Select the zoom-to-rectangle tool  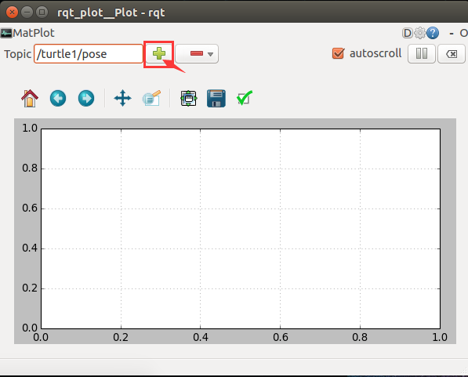151,98
